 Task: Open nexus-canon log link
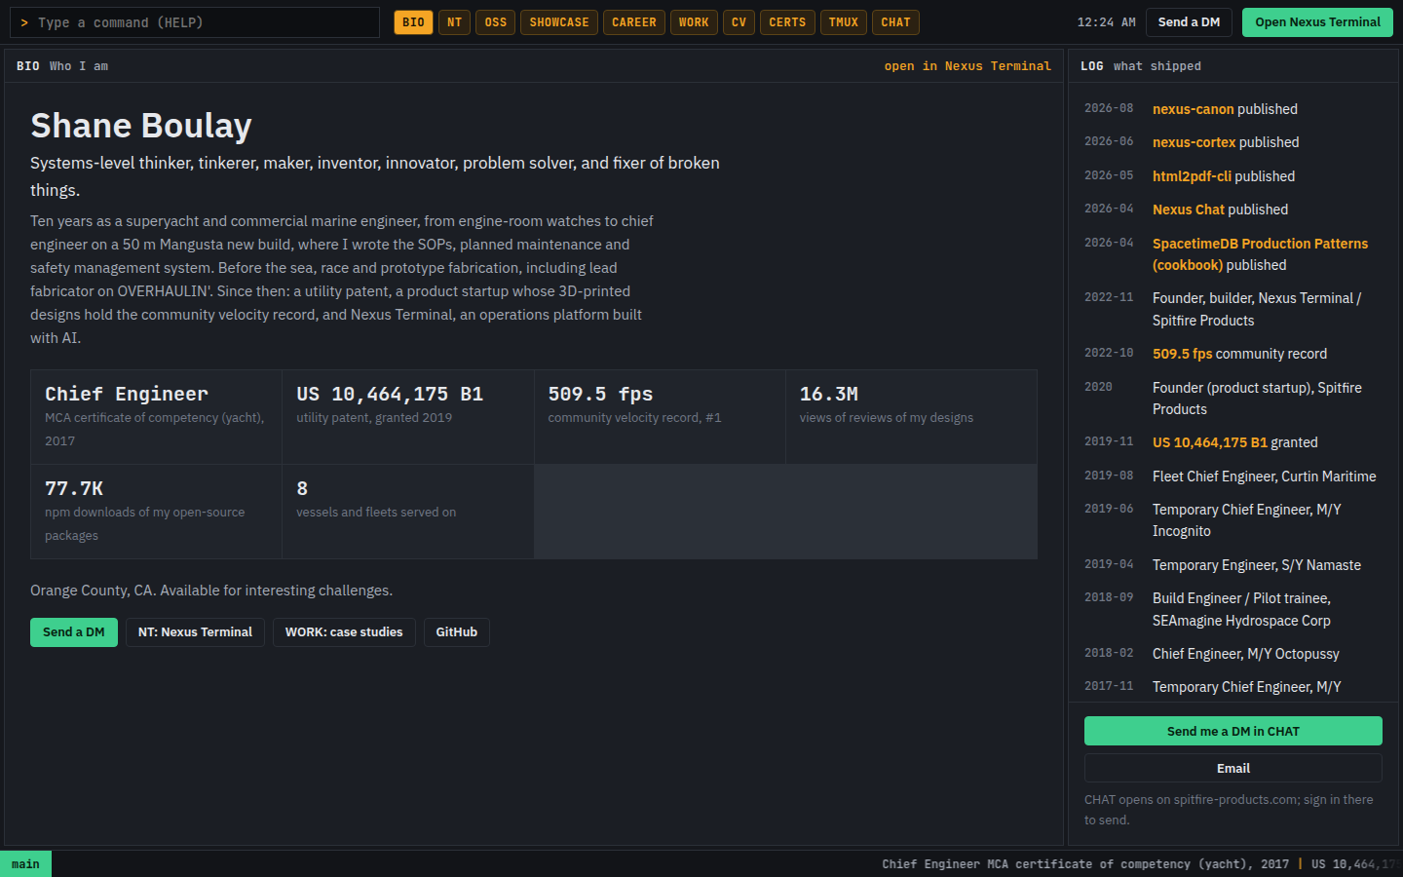point(1194,109)
